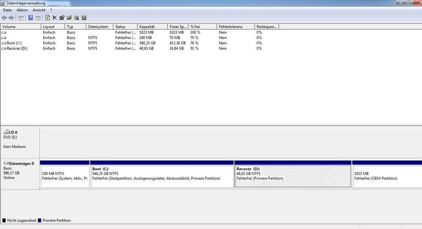Image resolution: width=422 pixels, height=229 pixels.
Task: Click the back arrow toolbar icon
Action: (x=4, y=18)
